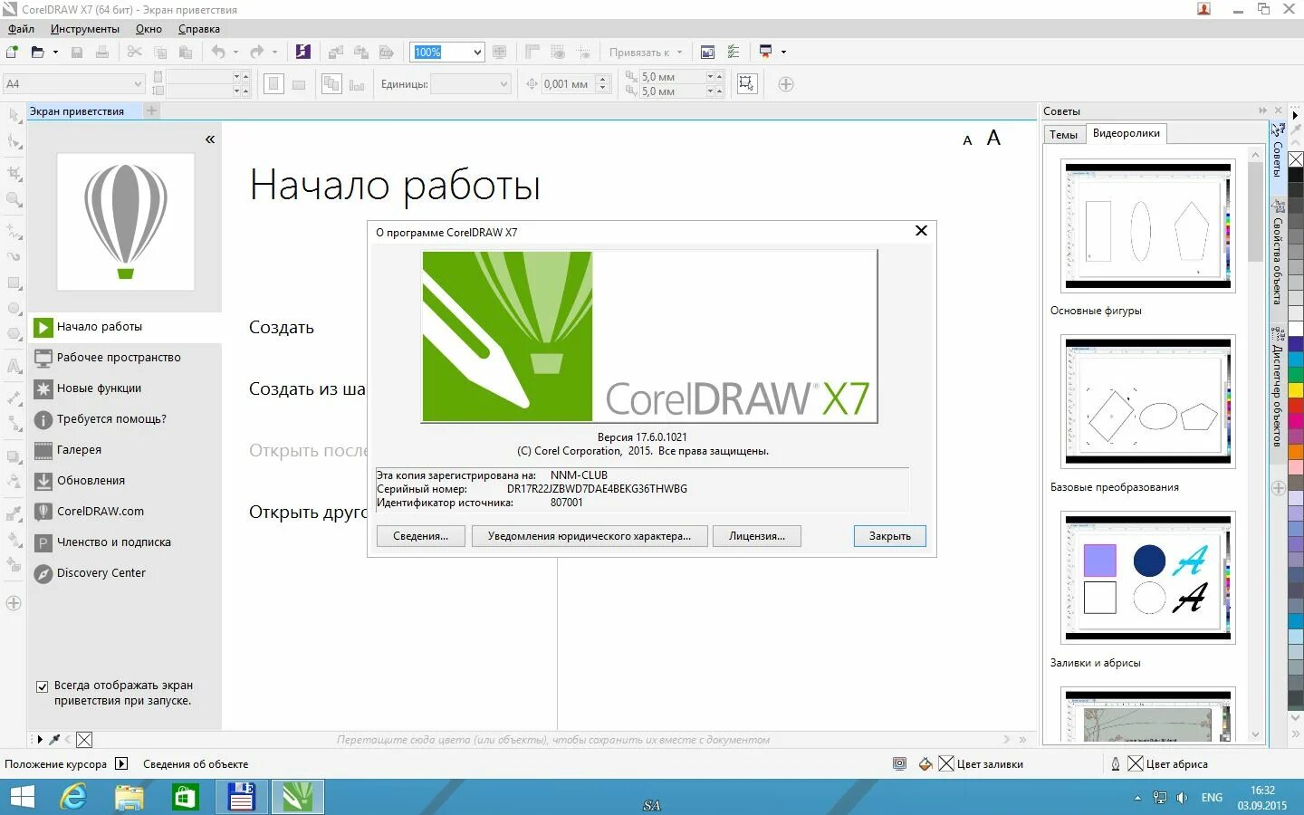Select the Zoom tool in the toolbox
The width and height of the screenshot is (1304, 815).
pos(14,199)
